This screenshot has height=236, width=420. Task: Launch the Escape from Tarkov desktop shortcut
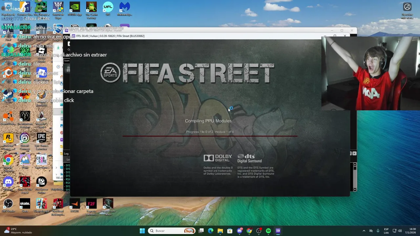(x=108, y=207)
